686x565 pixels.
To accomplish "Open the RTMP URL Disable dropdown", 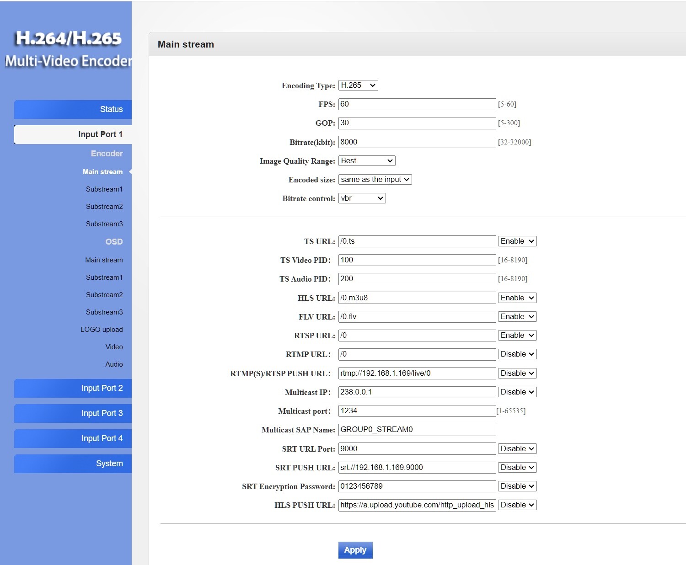I will (x=517, y=354).
